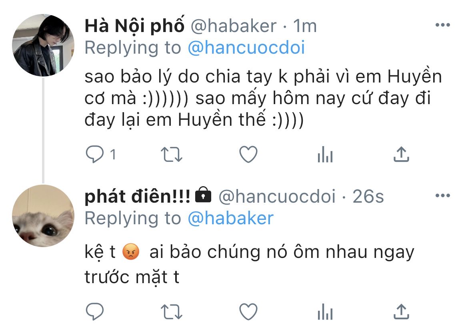Retweet the phát điên!!! tweet

coord(171,312)
